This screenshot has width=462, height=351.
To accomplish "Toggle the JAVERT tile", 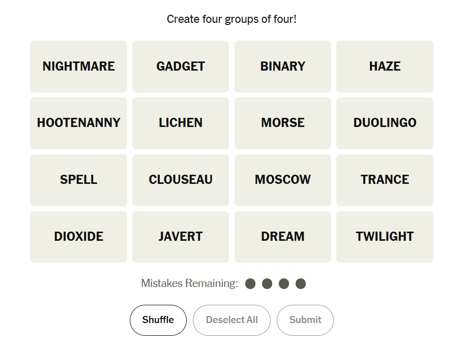I will point(181,237).
